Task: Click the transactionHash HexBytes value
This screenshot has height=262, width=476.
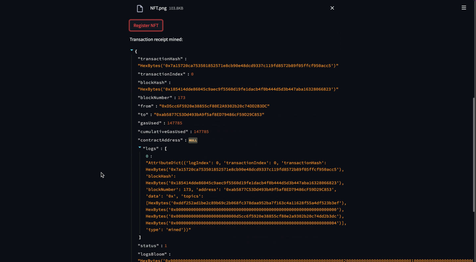Action: pyautogui.click(x=238, y=66)
